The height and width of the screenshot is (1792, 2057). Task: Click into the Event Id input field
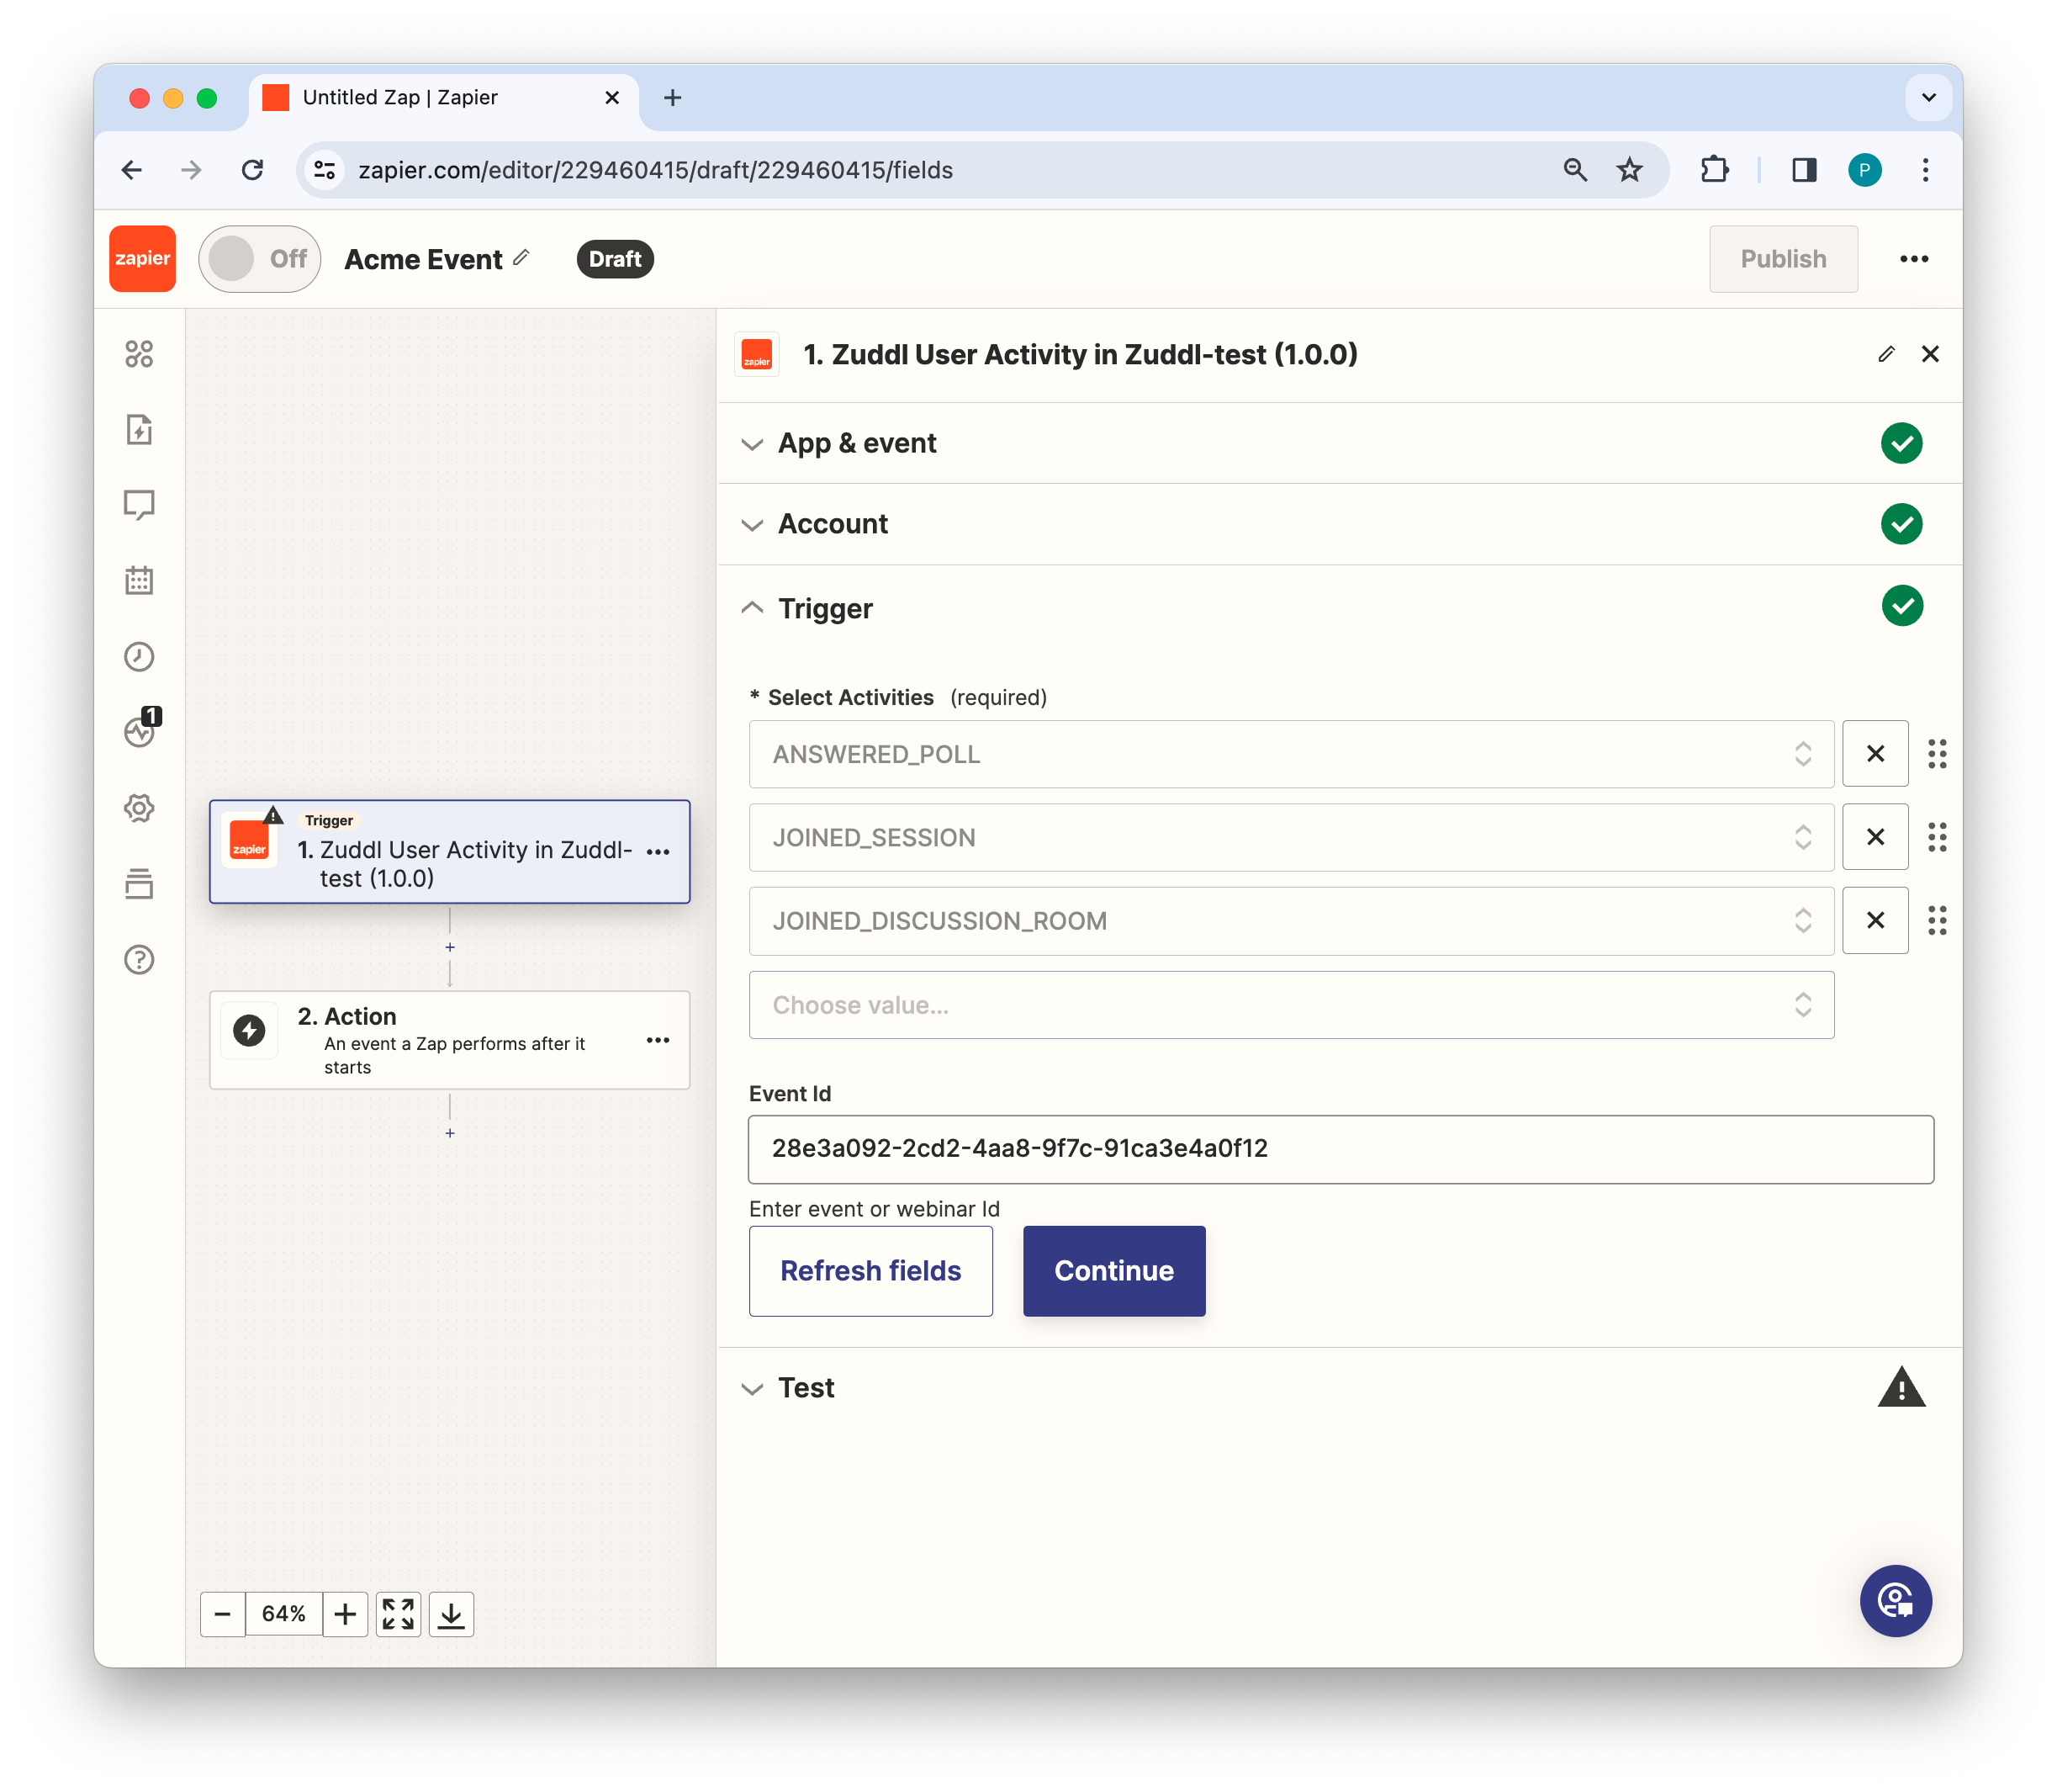1340,1149
